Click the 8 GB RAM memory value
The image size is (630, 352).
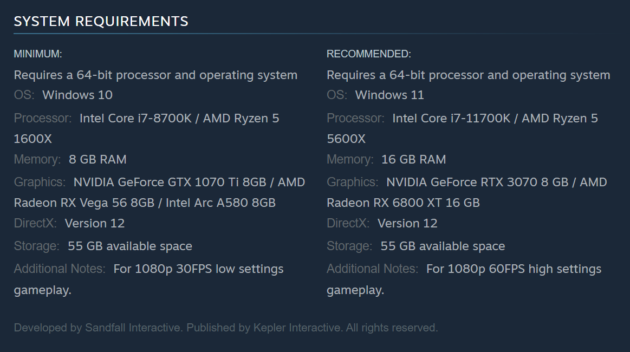(x=98, y=160)
